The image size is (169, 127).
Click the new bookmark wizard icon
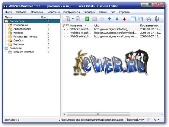[68, 19]
